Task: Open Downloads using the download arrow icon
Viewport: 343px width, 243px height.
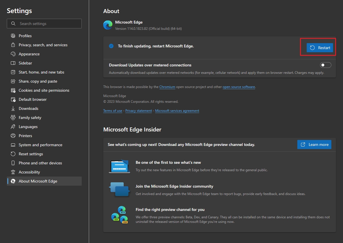Action: (13, 108)
